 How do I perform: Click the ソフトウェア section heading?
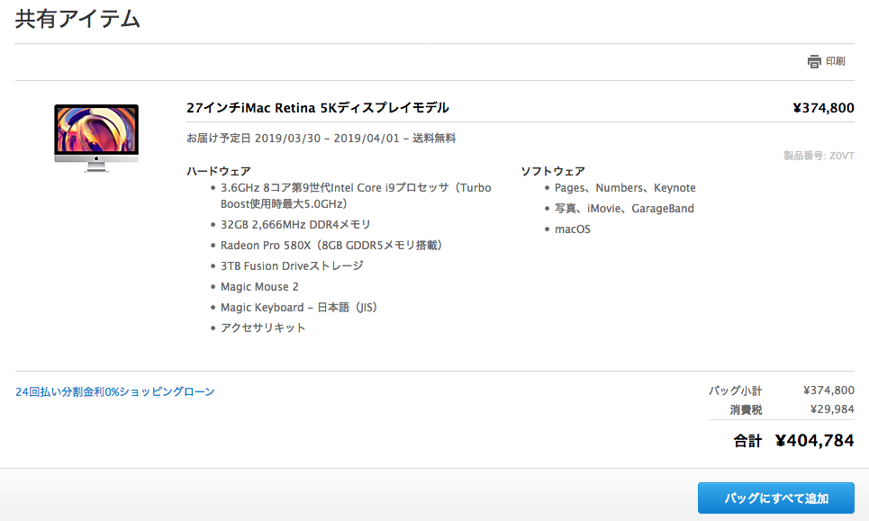point(553,171)
